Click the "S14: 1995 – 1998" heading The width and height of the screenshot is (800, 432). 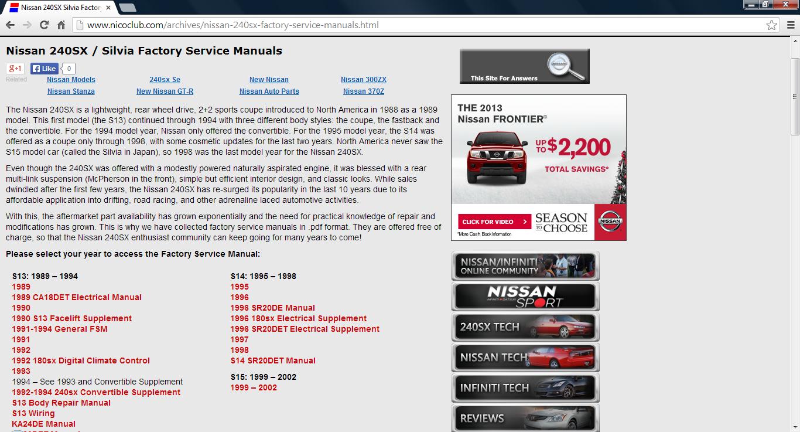(x=264, y=276)
